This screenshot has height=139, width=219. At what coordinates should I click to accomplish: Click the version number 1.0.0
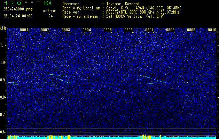[x=47, y=3]
